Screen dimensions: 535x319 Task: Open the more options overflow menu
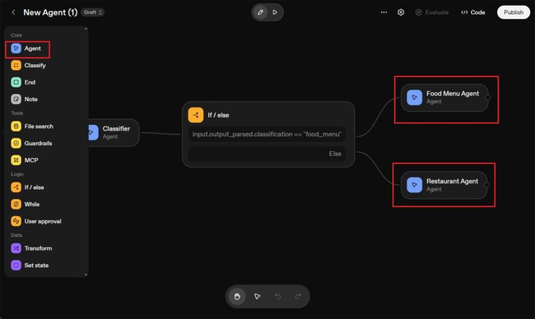(x=383, y=12)
